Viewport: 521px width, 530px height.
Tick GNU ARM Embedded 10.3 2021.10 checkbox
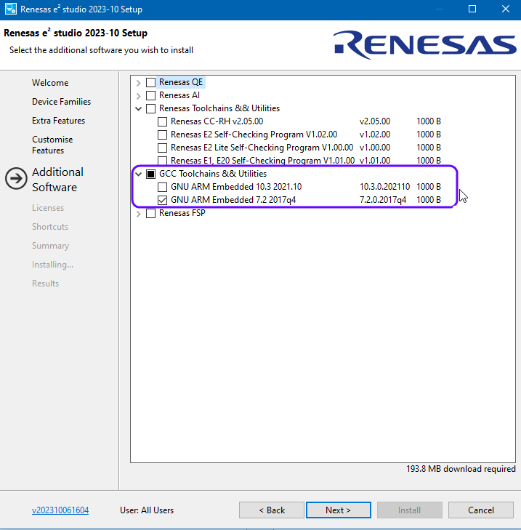point(163,187)
